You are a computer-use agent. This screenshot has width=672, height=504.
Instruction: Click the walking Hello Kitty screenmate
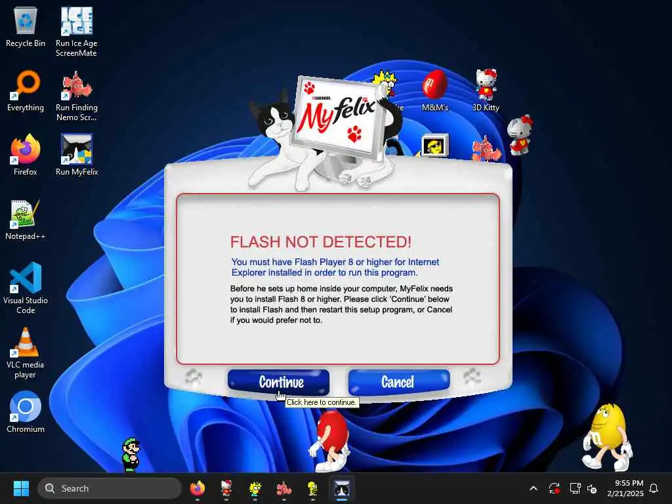[520, 135]
